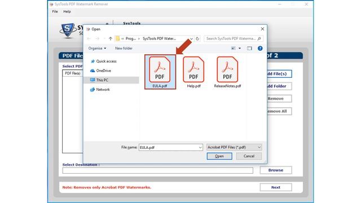Click the Add Folder button
The image size is (361, 203).
coord(279,86)
